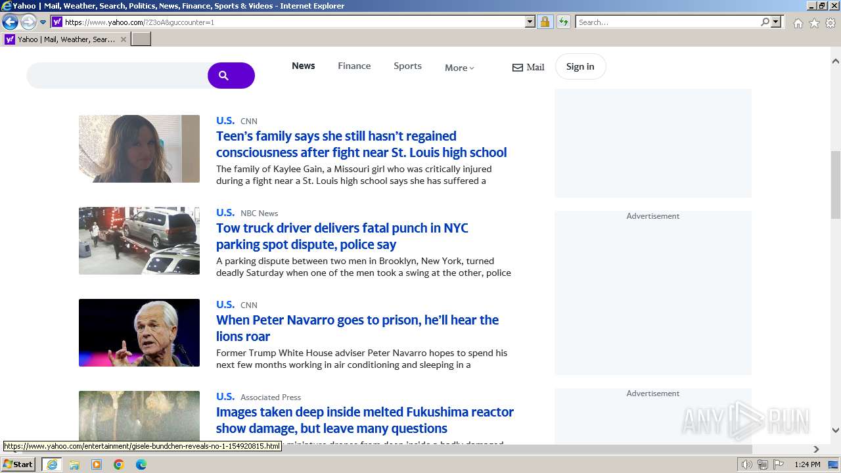Click the Refresh page icon

(x=563, y=22)
